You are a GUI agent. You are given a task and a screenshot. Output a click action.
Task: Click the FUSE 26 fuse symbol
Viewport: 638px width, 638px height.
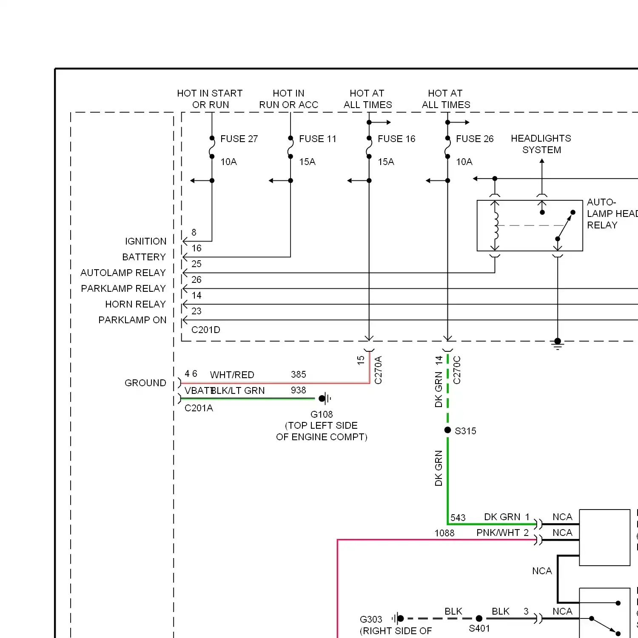pos(447,147)
